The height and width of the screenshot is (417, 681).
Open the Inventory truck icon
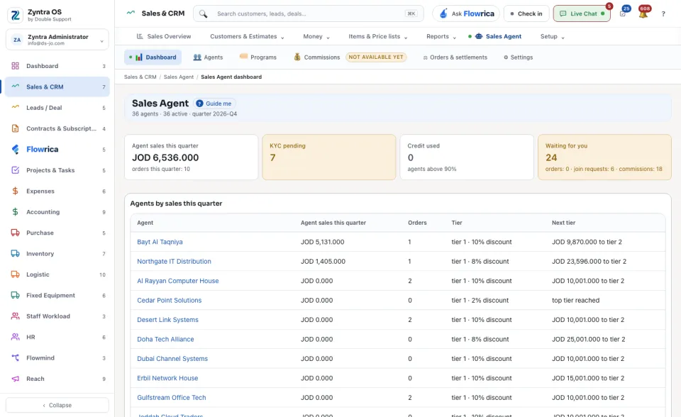click(15, 254)
